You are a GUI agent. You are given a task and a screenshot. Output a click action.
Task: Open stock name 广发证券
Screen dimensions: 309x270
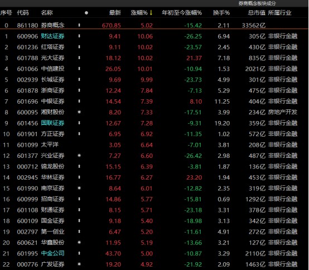pos(52,264)
